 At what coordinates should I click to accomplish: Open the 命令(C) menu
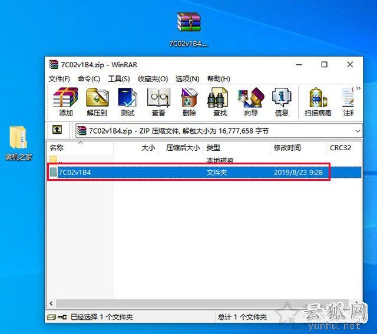[x=89, y=79]
